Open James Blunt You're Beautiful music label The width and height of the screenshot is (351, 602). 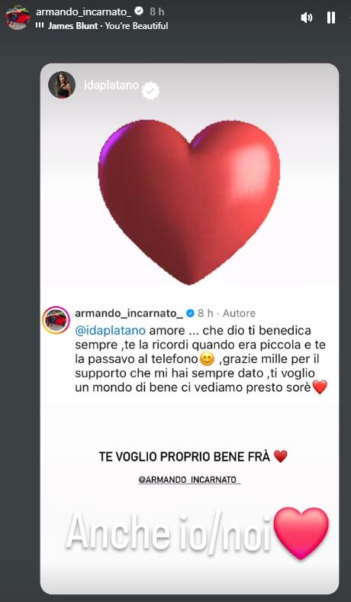pos(108,26)
